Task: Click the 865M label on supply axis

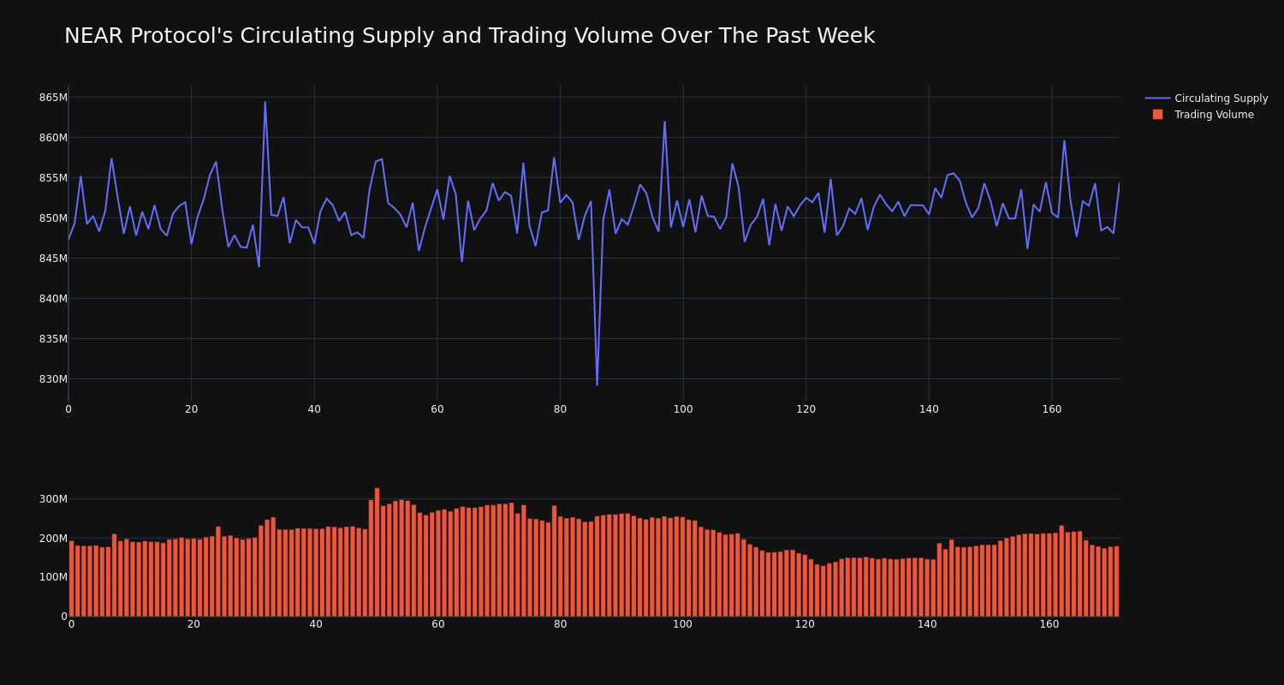Action: (x=53, y=98)
